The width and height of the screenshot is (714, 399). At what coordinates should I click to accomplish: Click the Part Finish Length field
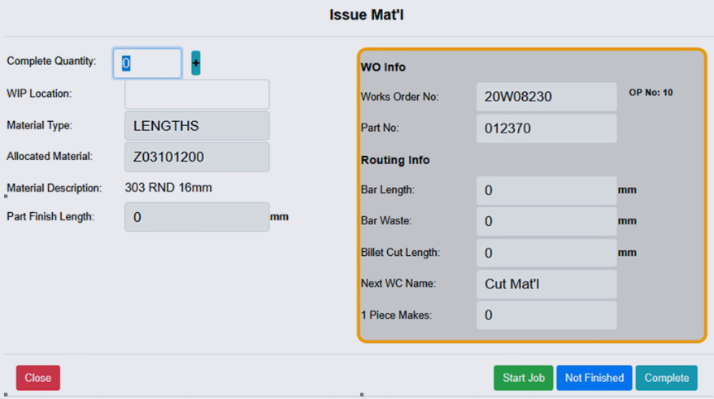197,217
